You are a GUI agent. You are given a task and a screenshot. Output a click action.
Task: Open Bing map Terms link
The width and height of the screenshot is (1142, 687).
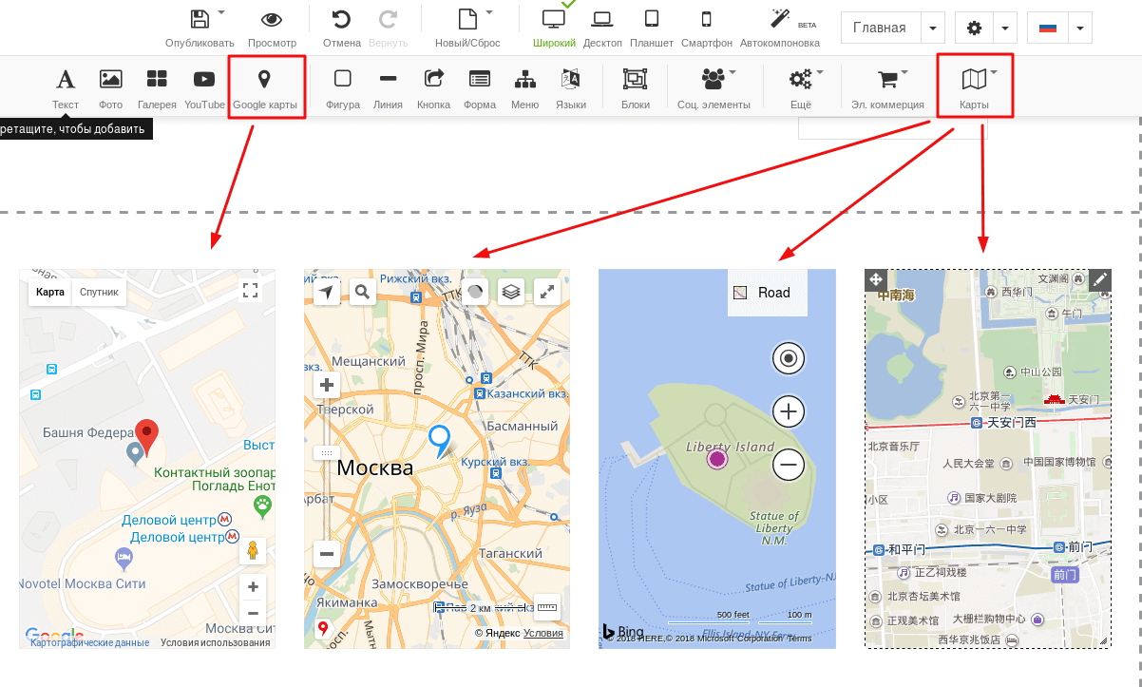point(800,639)
